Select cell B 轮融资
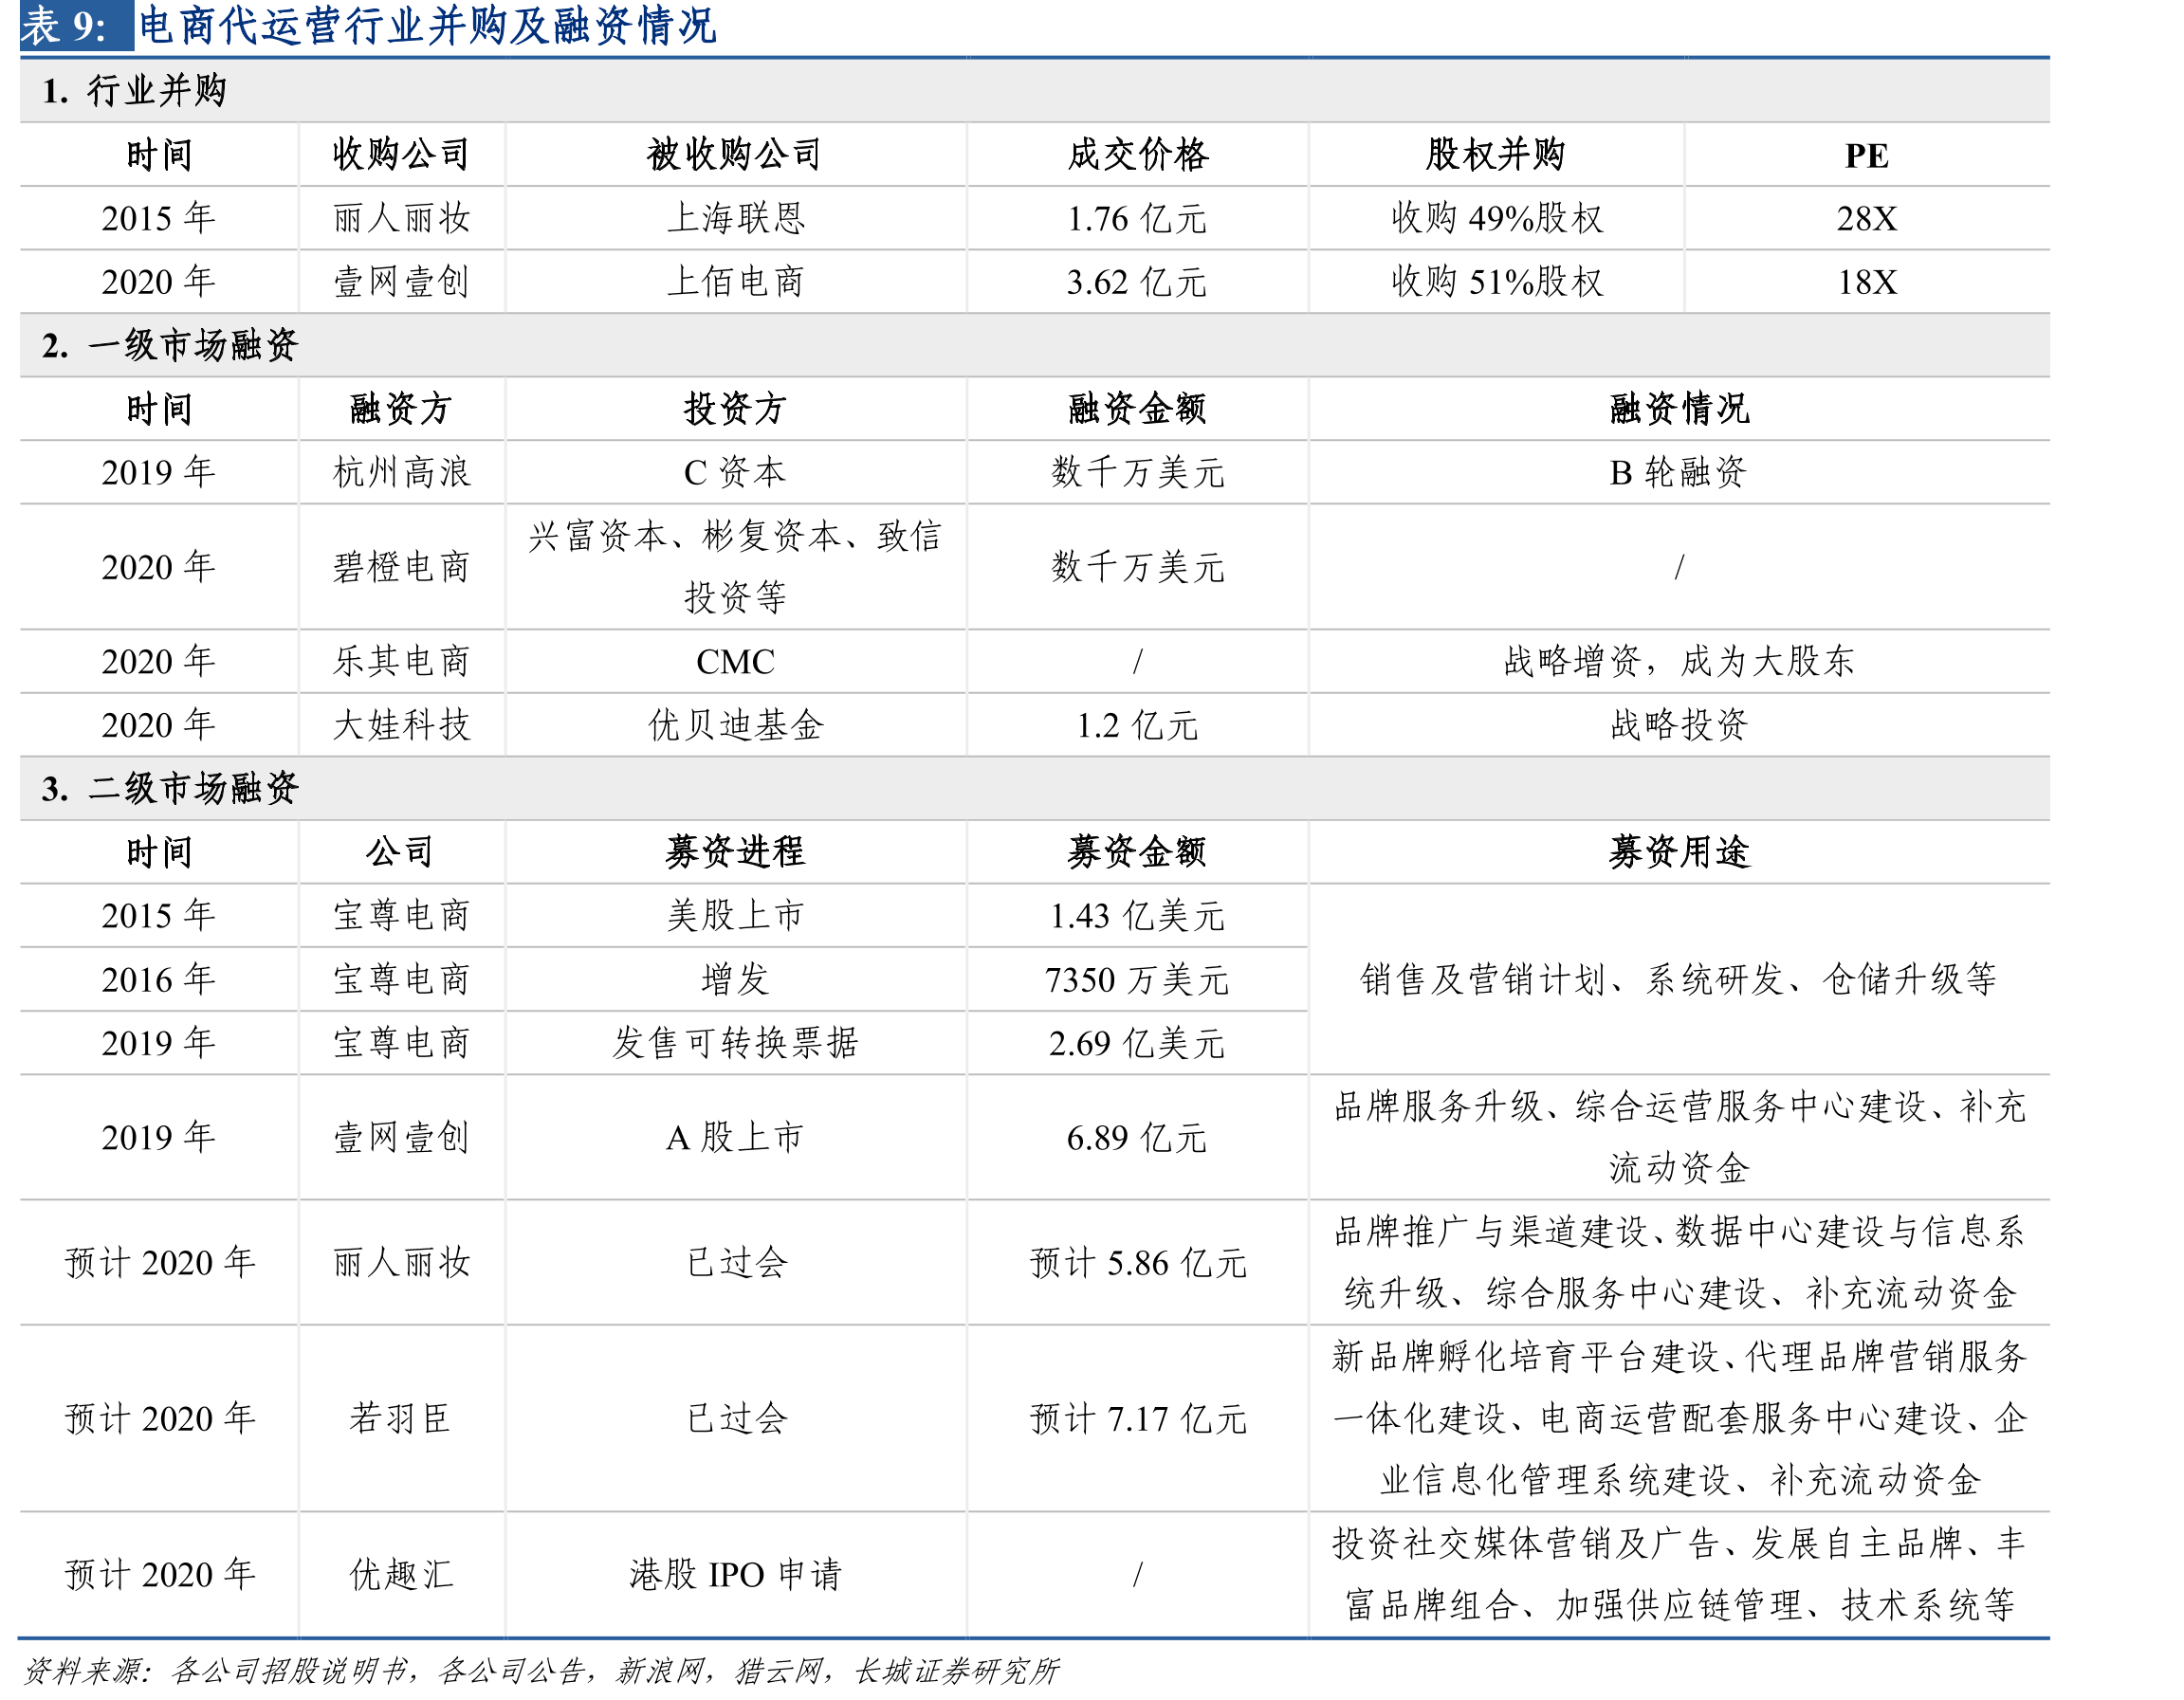This screenshot has width=2184, height=1700. click(x=1679, y=472)
